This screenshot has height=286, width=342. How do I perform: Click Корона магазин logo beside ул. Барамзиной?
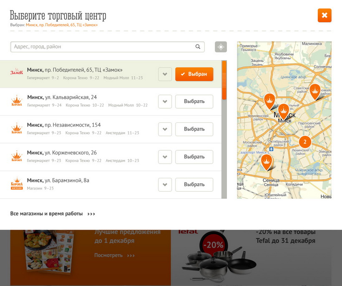pos(17,184)
